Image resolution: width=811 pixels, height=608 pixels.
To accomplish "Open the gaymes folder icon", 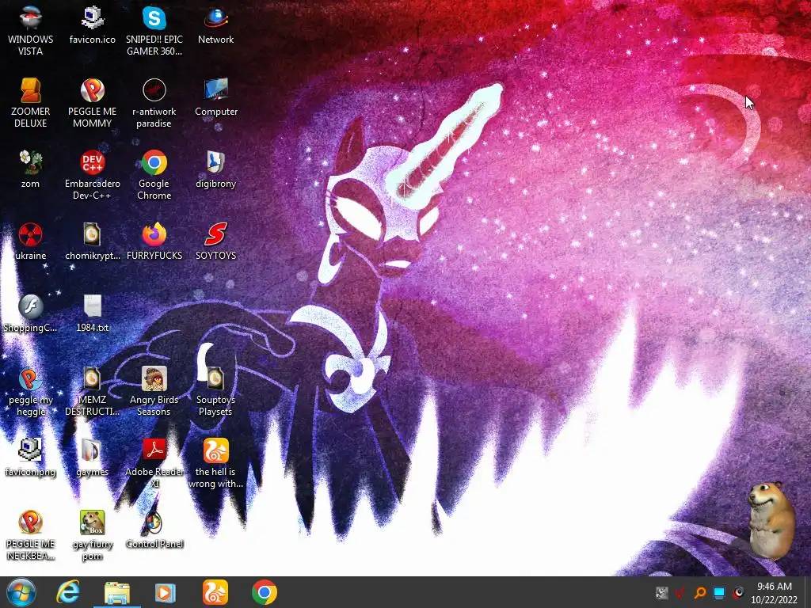I will point(92,458).
